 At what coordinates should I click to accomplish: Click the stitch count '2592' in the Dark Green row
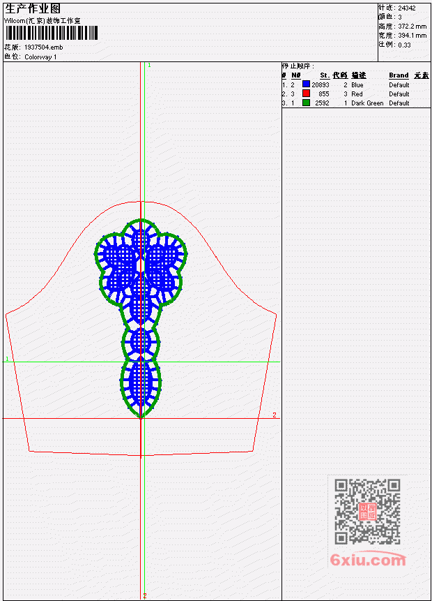tap(322, 103)
